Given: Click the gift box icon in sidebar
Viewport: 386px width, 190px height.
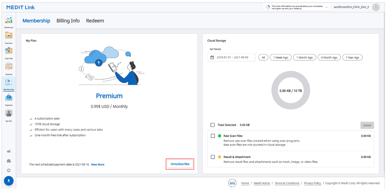Looking at the screenshot, I should [8, 161].
